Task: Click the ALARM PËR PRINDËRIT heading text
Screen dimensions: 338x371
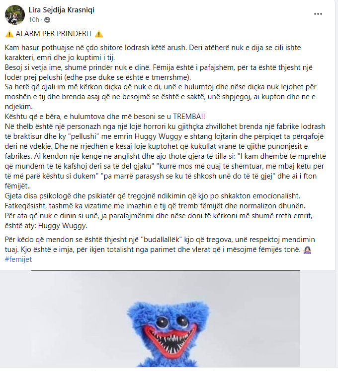Action: tap(54, 34)
